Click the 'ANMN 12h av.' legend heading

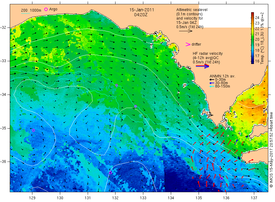coord(222,76)
